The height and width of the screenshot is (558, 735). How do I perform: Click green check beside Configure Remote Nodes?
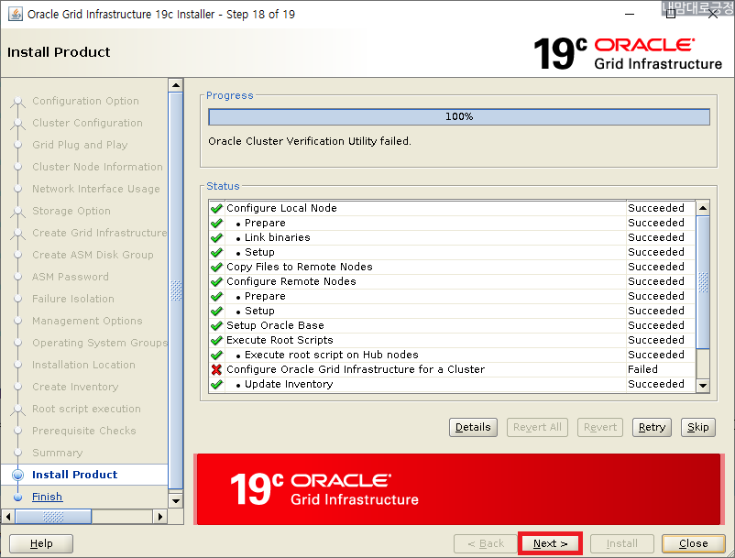coord(216,282)
